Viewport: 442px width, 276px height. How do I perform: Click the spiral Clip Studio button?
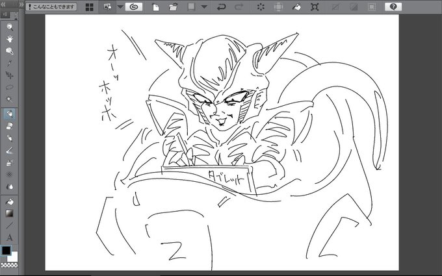pyautogui.click(x=134, y=7)
